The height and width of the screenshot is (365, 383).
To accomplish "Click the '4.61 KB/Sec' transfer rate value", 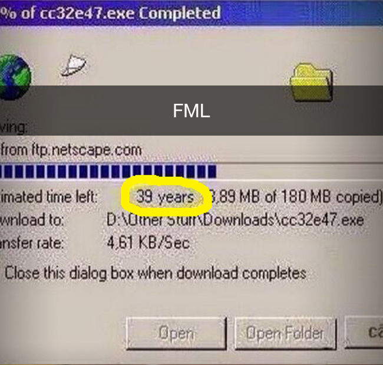I will [148, 242].
